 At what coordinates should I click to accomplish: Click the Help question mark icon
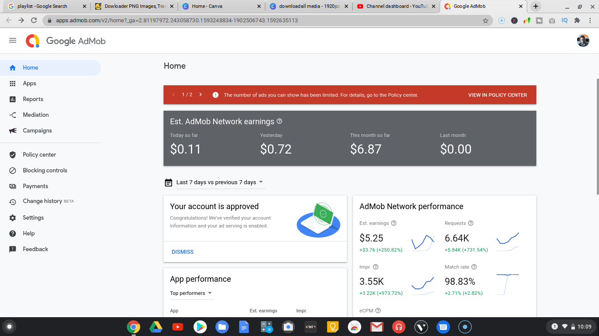[x=13, y=234]
